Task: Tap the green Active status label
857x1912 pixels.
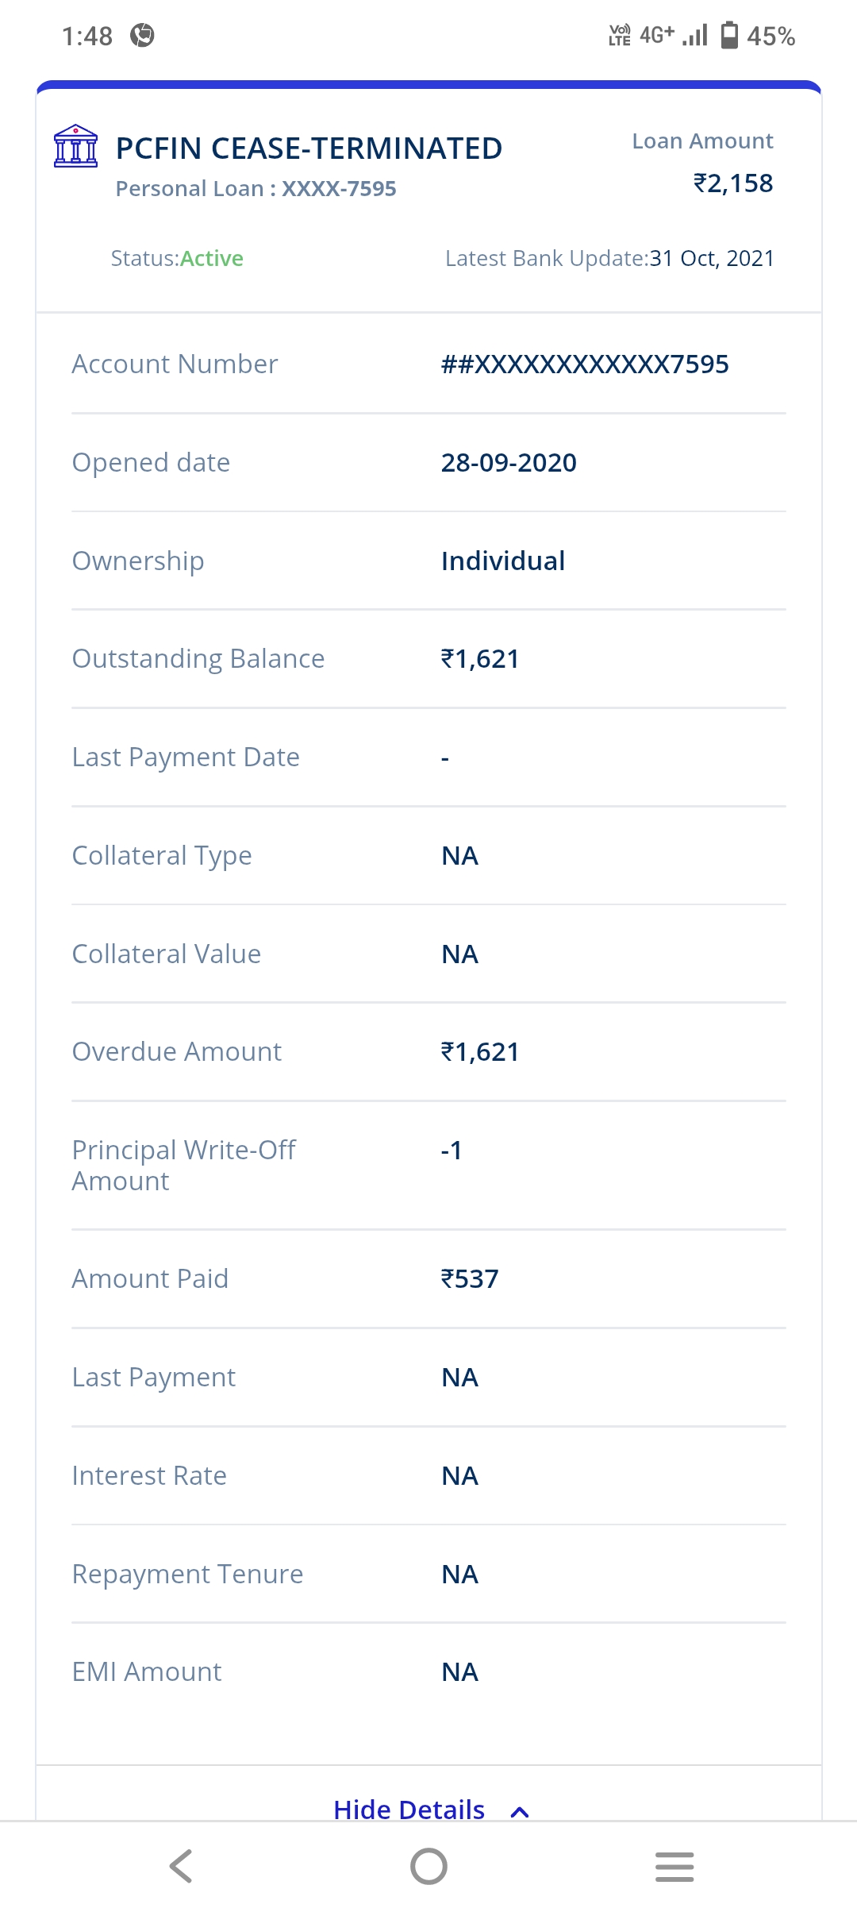Action: coord(211,259)
